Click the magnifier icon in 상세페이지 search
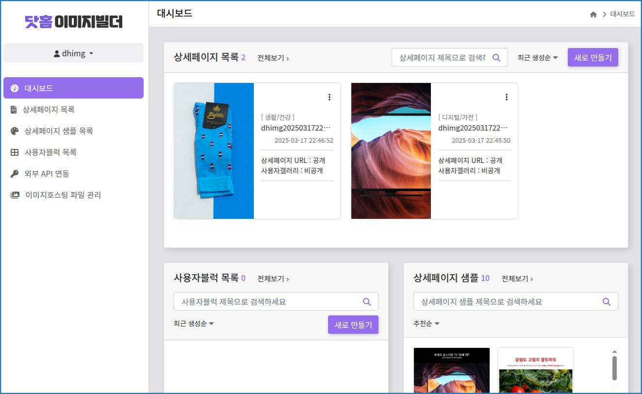Viewport: 642px width, 394px height. point(496,57)
